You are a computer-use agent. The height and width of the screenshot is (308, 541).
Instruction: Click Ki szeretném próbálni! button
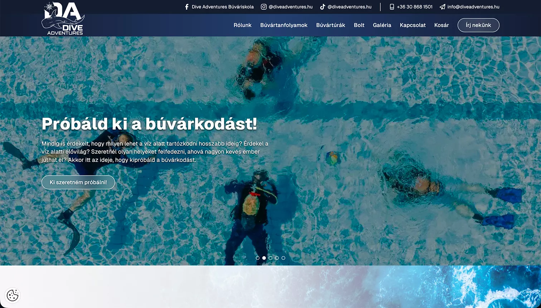click(x=78, y=182)
